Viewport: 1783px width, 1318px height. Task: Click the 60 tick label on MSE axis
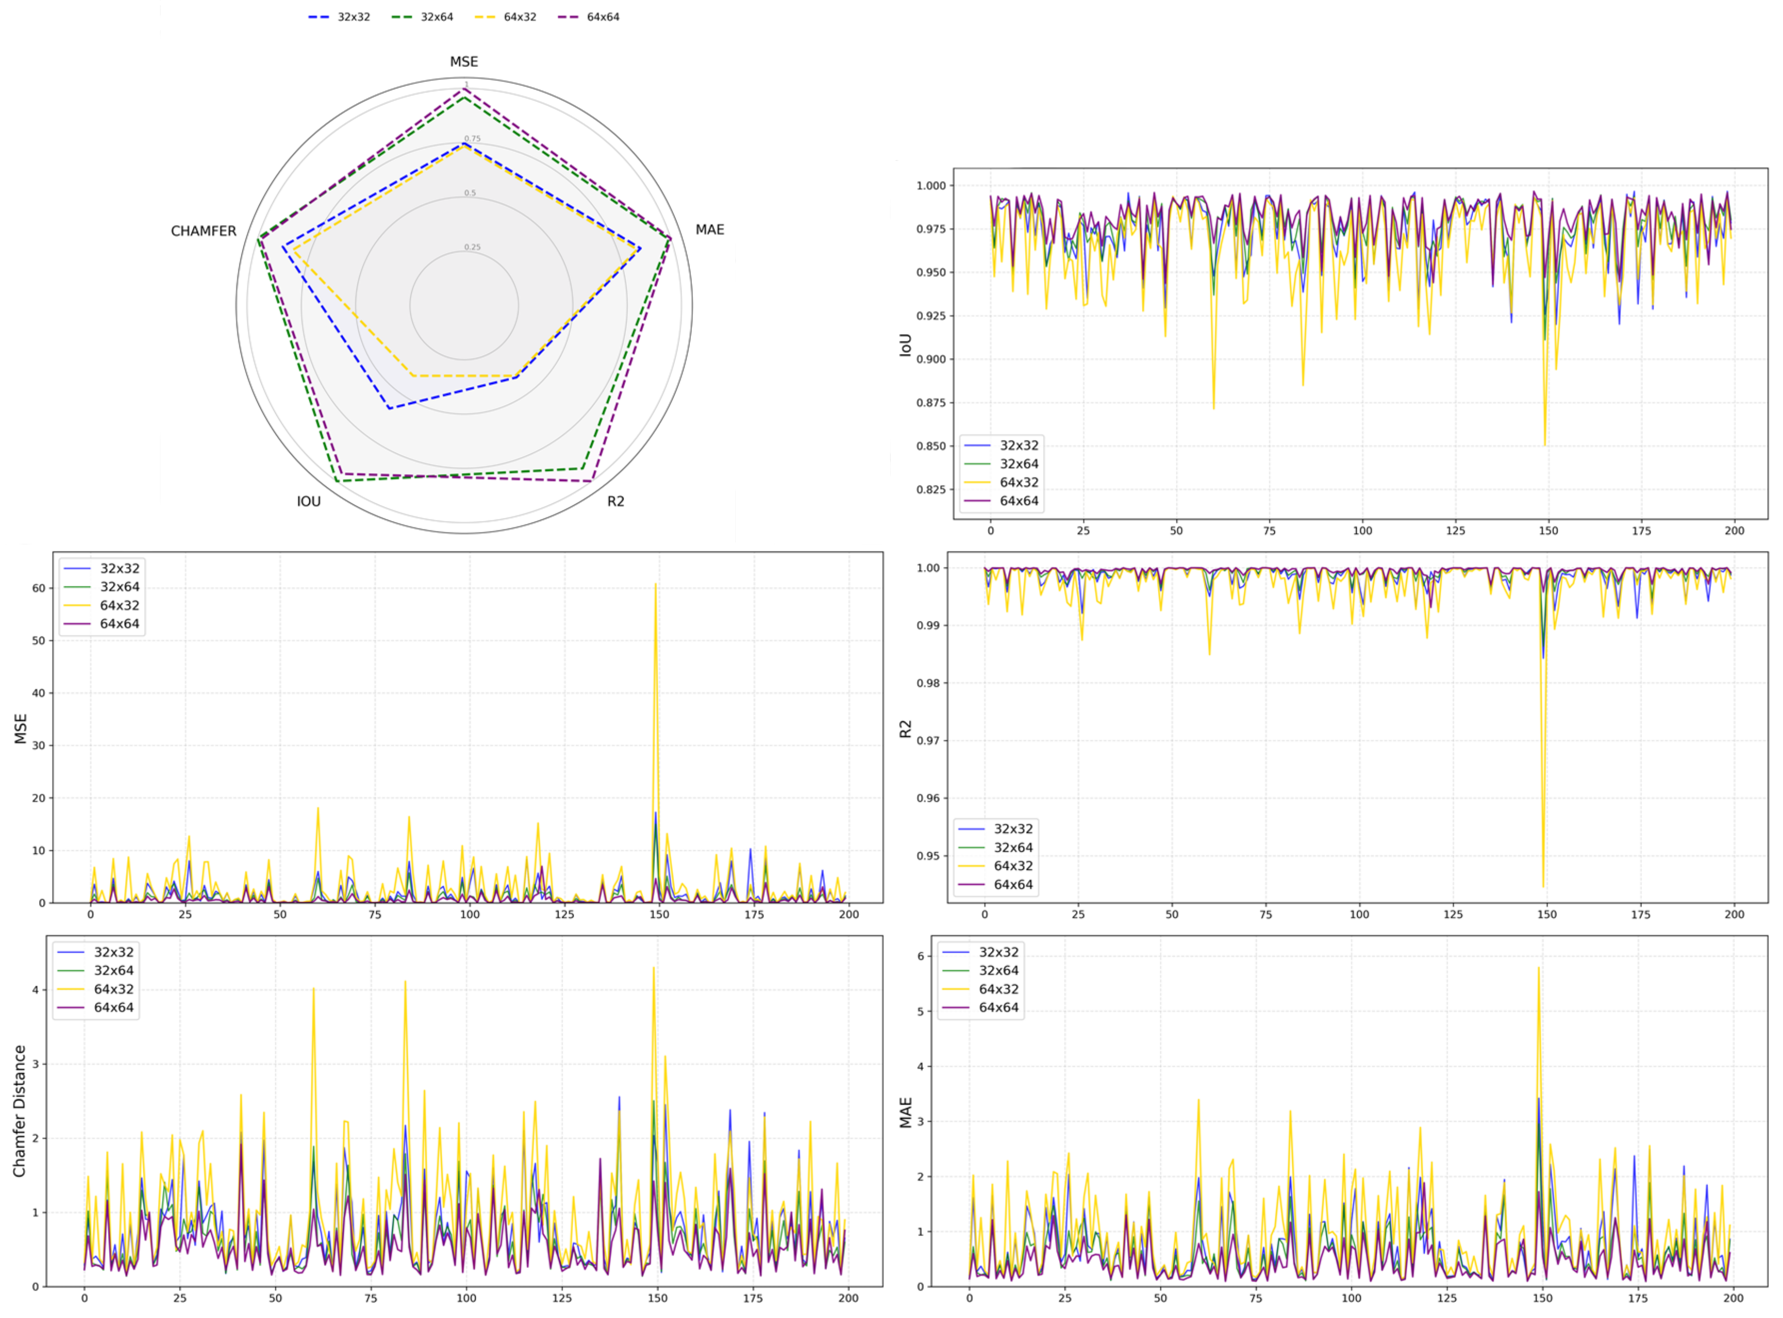point(38,588)
